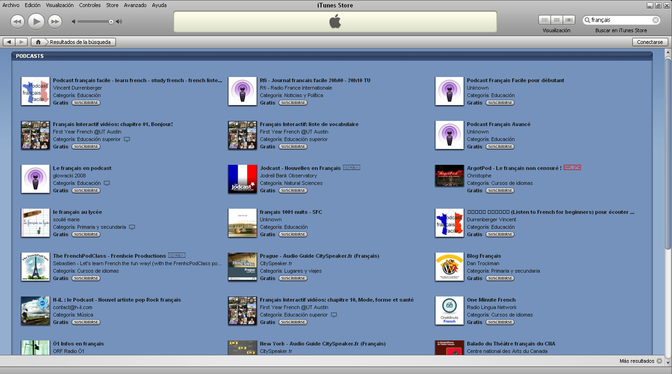
Task: Click the rewind playback icon
Action: tap(17, 21)
